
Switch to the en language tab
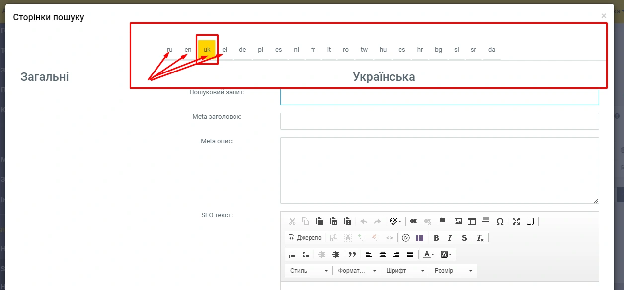pyautogui.click(x=188, y=50)
